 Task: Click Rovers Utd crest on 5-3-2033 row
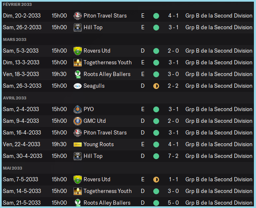(x=77, y=51)
